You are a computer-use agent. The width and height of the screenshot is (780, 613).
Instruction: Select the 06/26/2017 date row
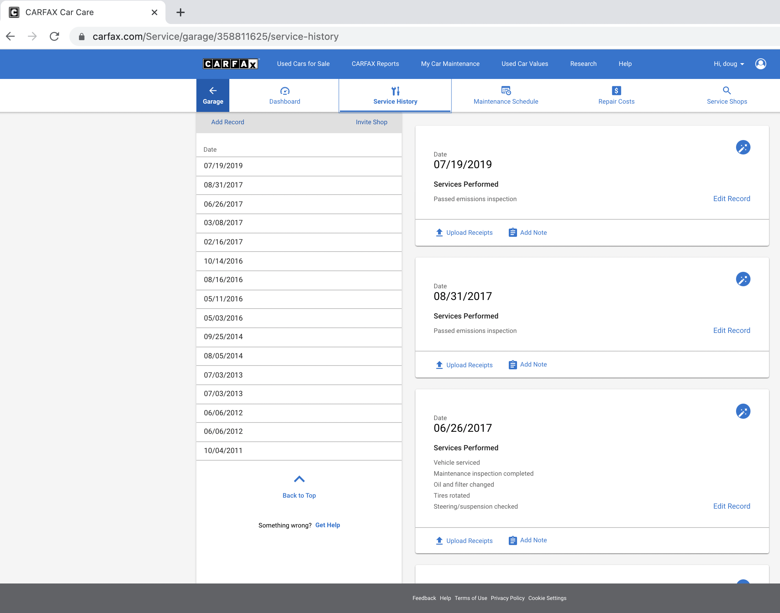[x=299, y=204]
